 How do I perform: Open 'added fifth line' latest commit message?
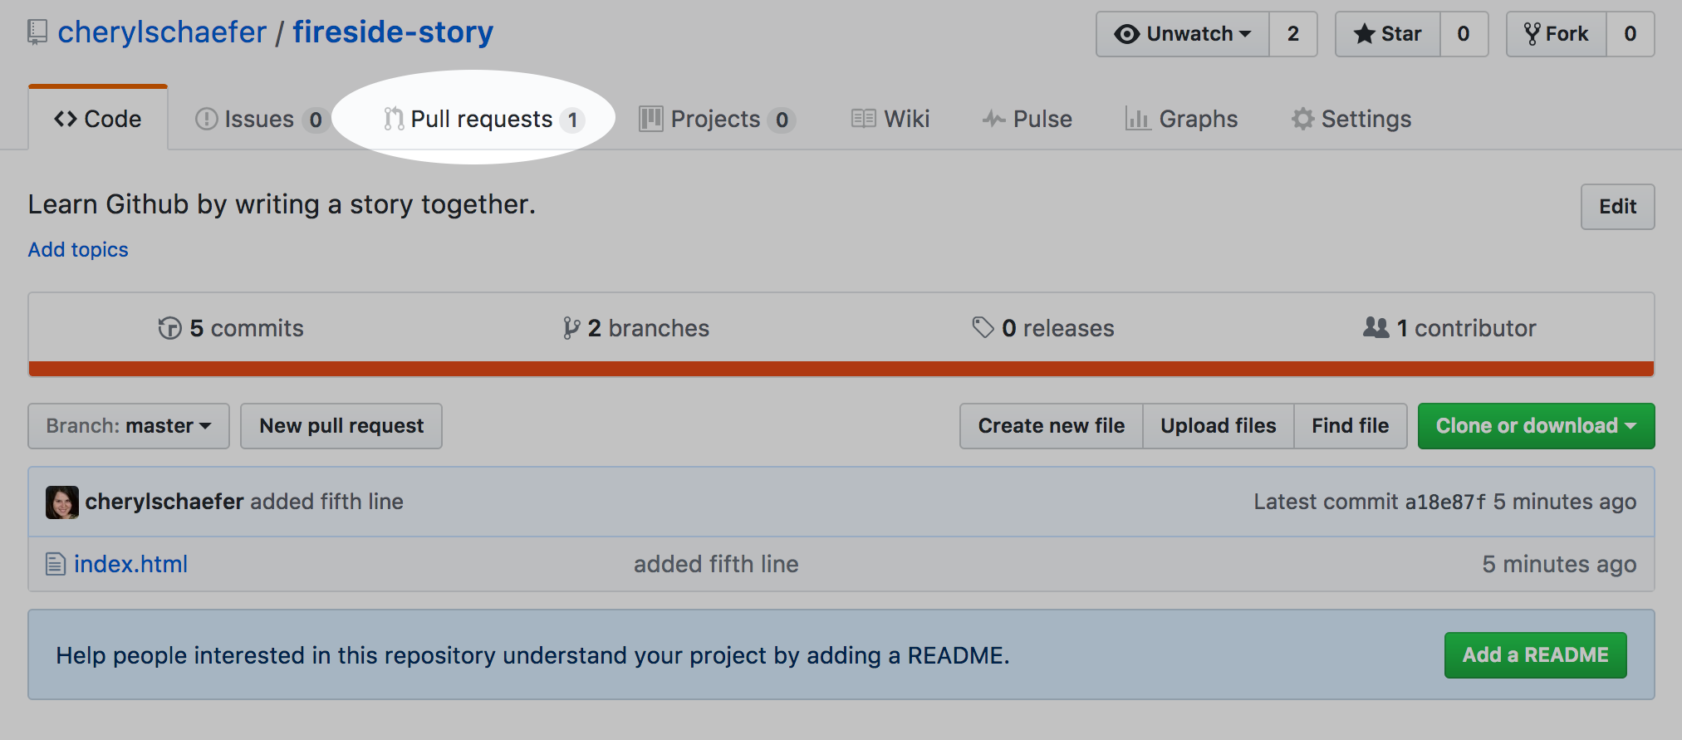(327, 502)
